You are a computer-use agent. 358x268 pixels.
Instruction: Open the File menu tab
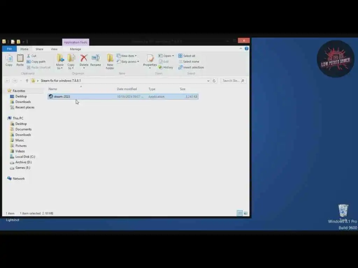pyautogui.click(x=9, y=49)
